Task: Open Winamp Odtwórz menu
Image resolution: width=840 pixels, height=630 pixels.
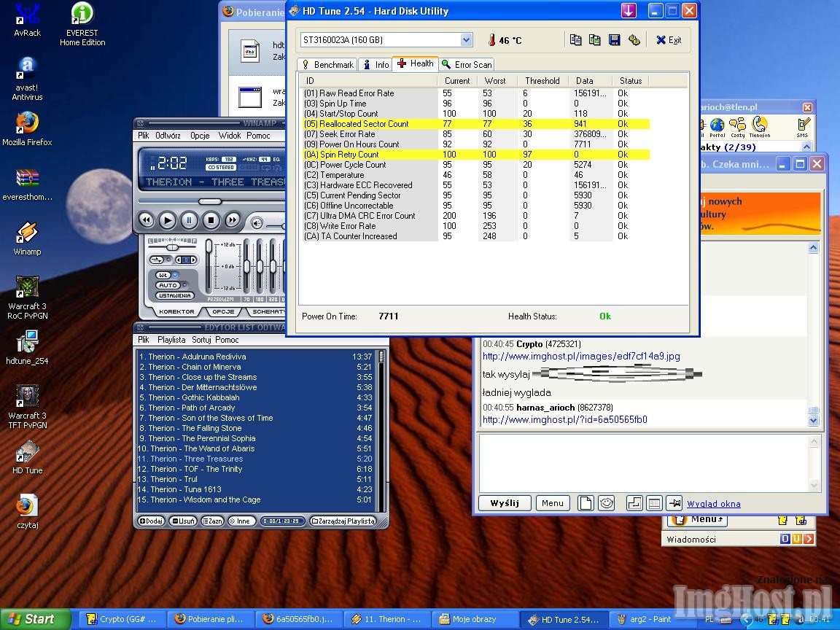Action: (x=168, y=136)
